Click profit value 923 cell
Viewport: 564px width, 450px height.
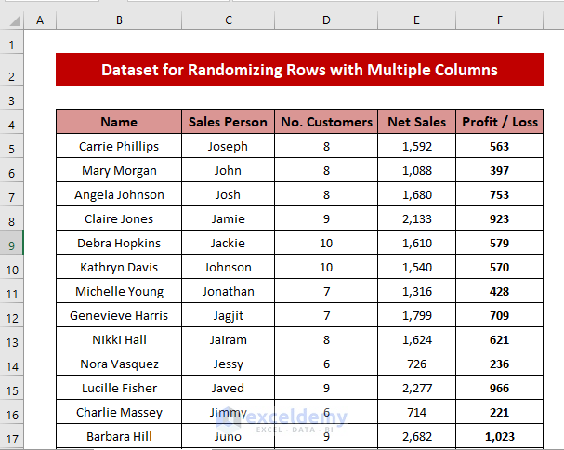(499, 218)
